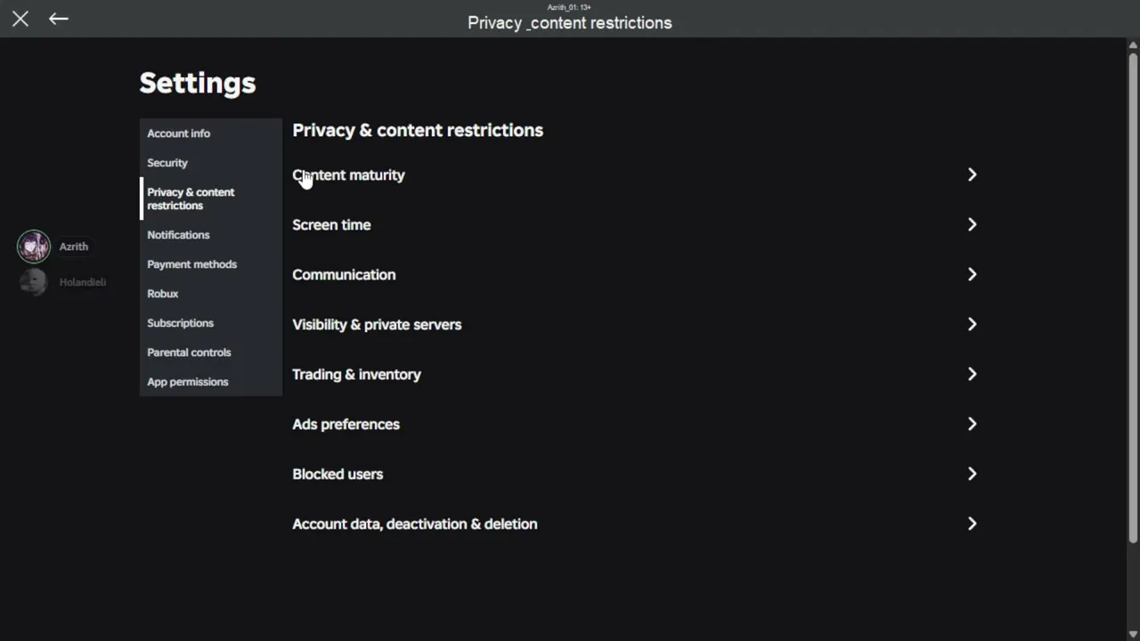This screenshot has width=1140, height=641.
Task: Open Ads preferences row
Action: click(x=636, y=425)
